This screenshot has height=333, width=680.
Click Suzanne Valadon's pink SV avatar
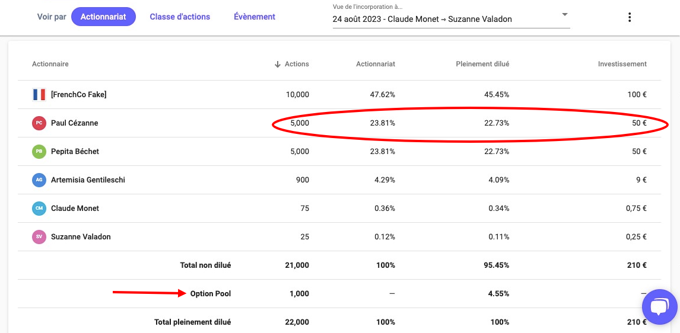tap(39, 237)
